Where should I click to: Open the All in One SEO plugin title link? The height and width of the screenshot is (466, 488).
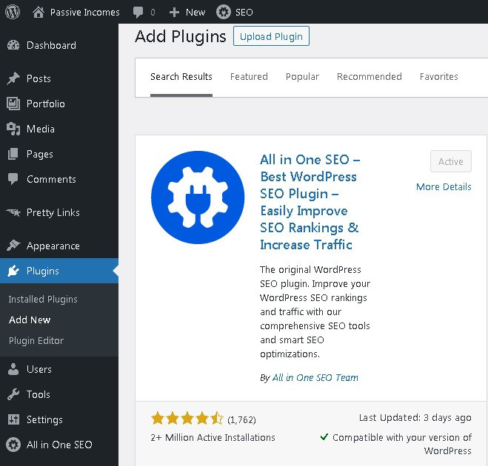[x=310, y=202]
